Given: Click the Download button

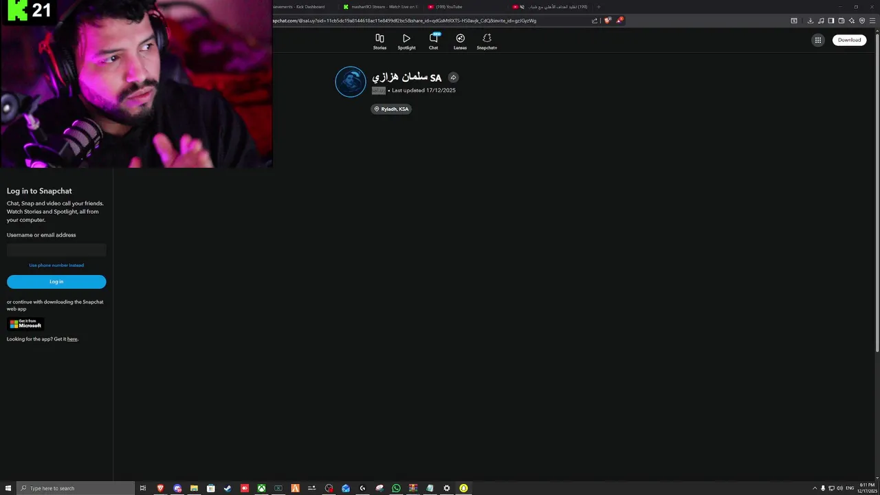Looking at the screenshot, I should (x=849, y=40).
